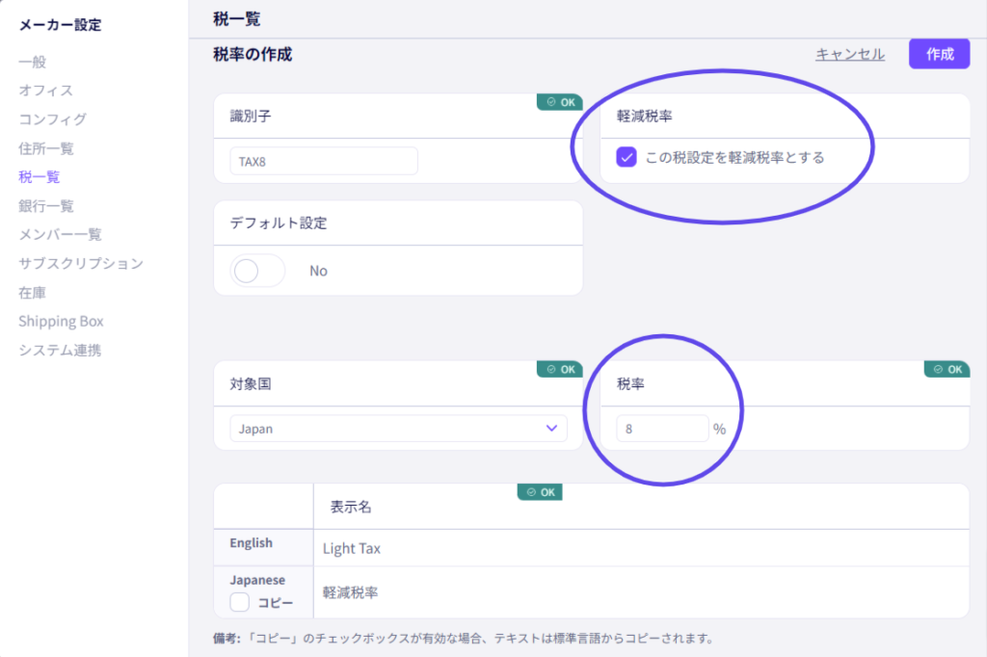Screen dimensions: 987x657
Task: Go to オフィス in the sidebar
Action: click(x=45, y=91)
